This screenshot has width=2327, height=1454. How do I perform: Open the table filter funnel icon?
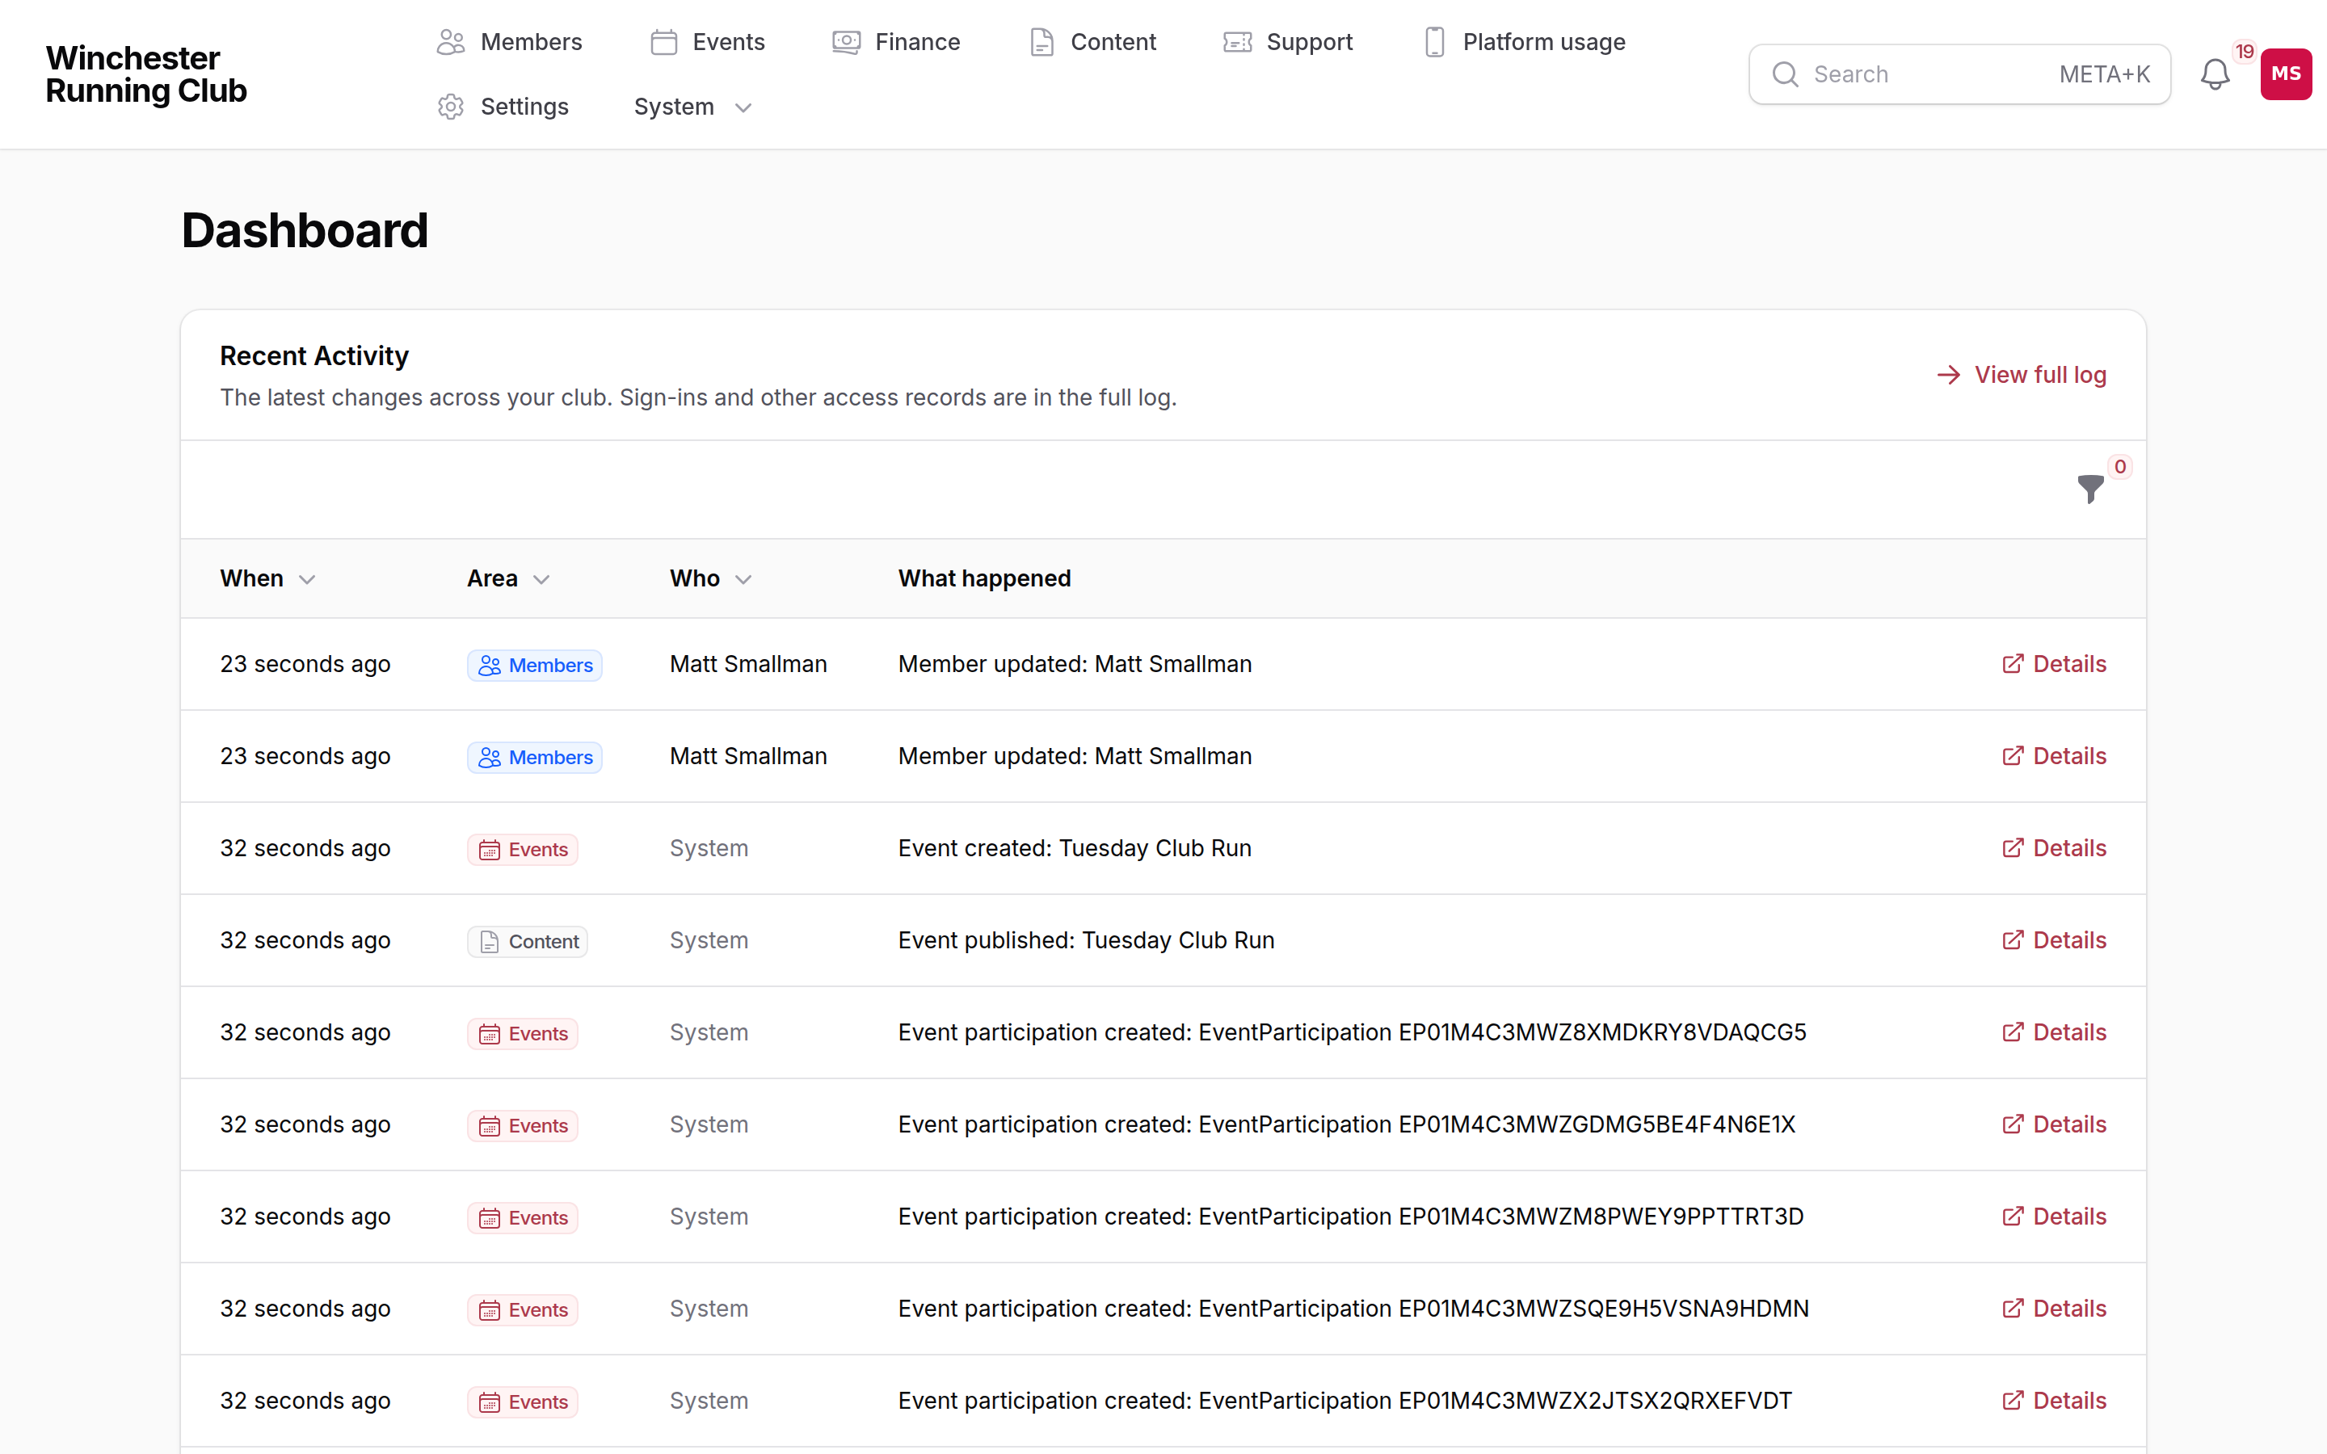point(2090,489)
